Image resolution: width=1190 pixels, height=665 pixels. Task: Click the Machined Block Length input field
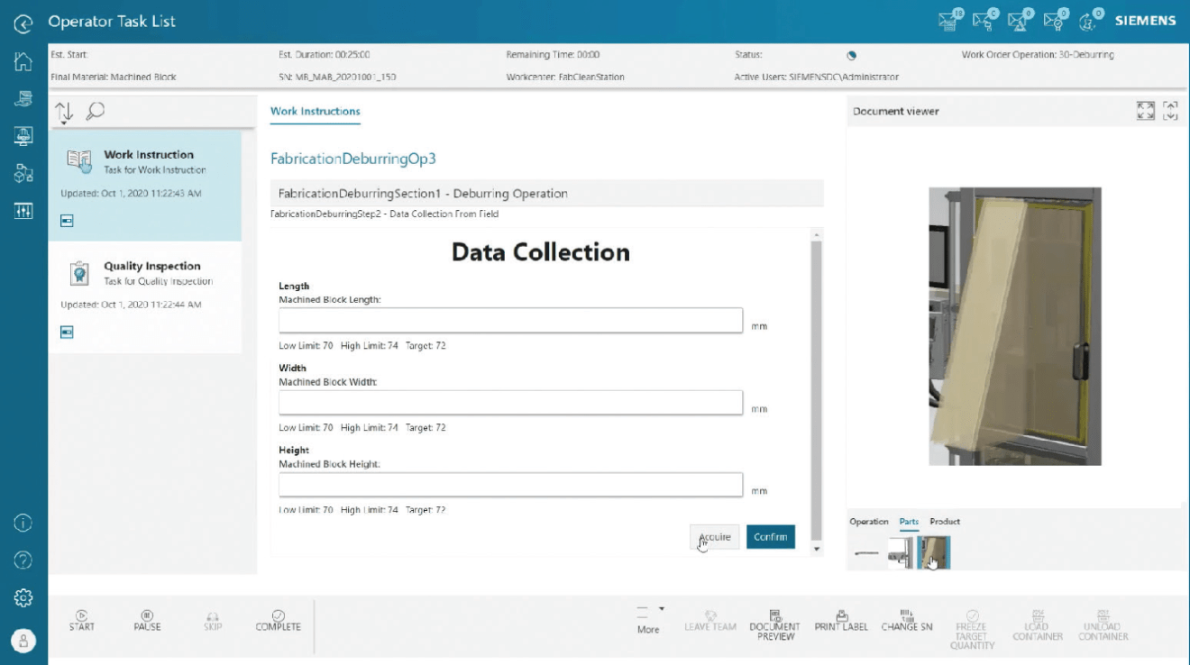tap(510, 321)
